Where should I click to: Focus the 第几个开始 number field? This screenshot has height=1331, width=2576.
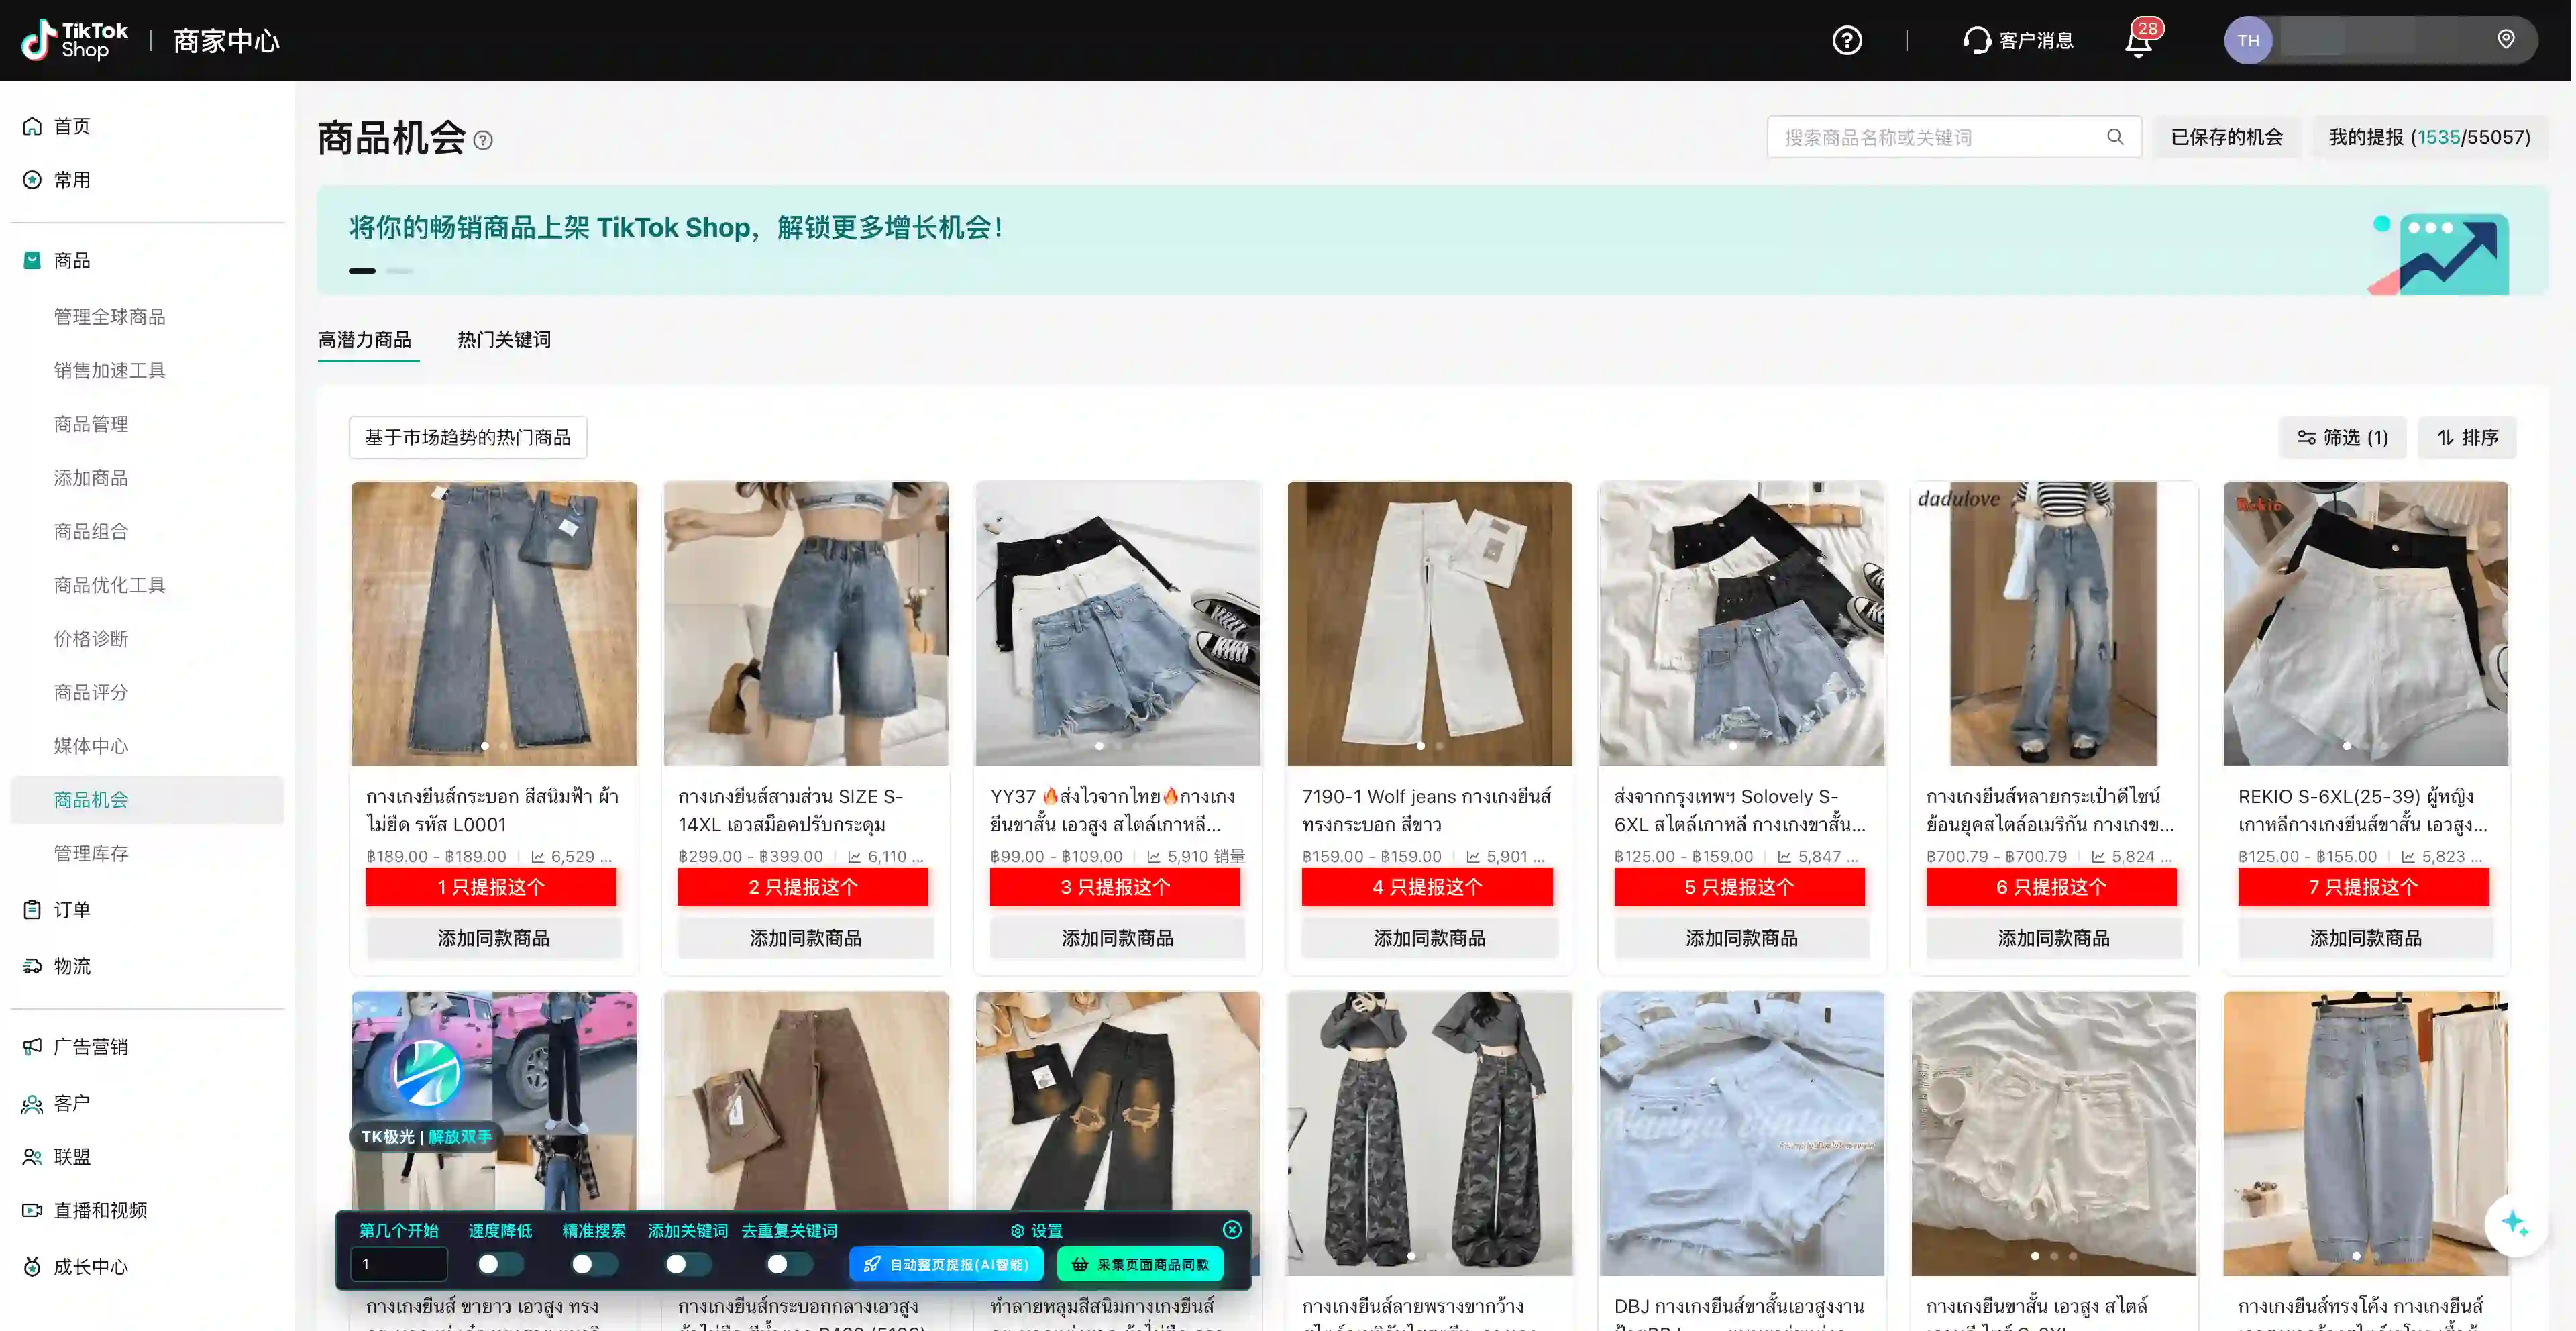(x=399, y=1264)
